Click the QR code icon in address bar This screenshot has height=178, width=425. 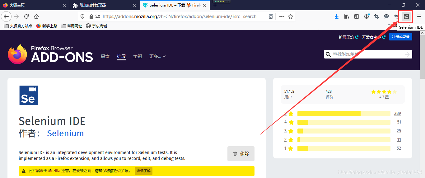tap(271, 17)
